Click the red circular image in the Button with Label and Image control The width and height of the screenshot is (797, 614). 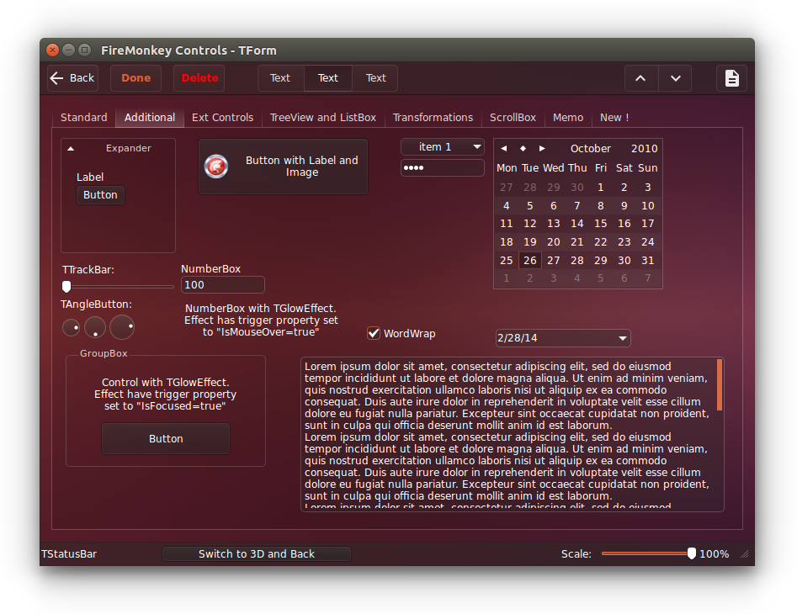(216, 166)
